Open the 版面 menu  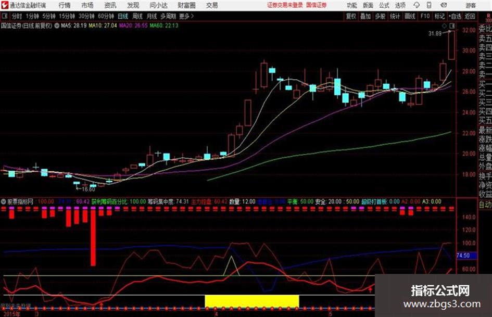point(368,5)
